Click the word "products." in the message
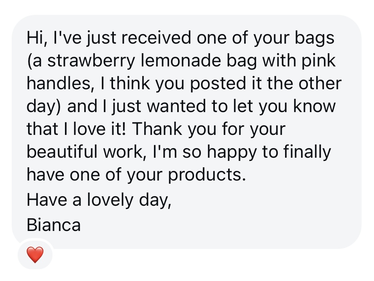The width and height of the screenshot is (374, 281). (207, 175)
